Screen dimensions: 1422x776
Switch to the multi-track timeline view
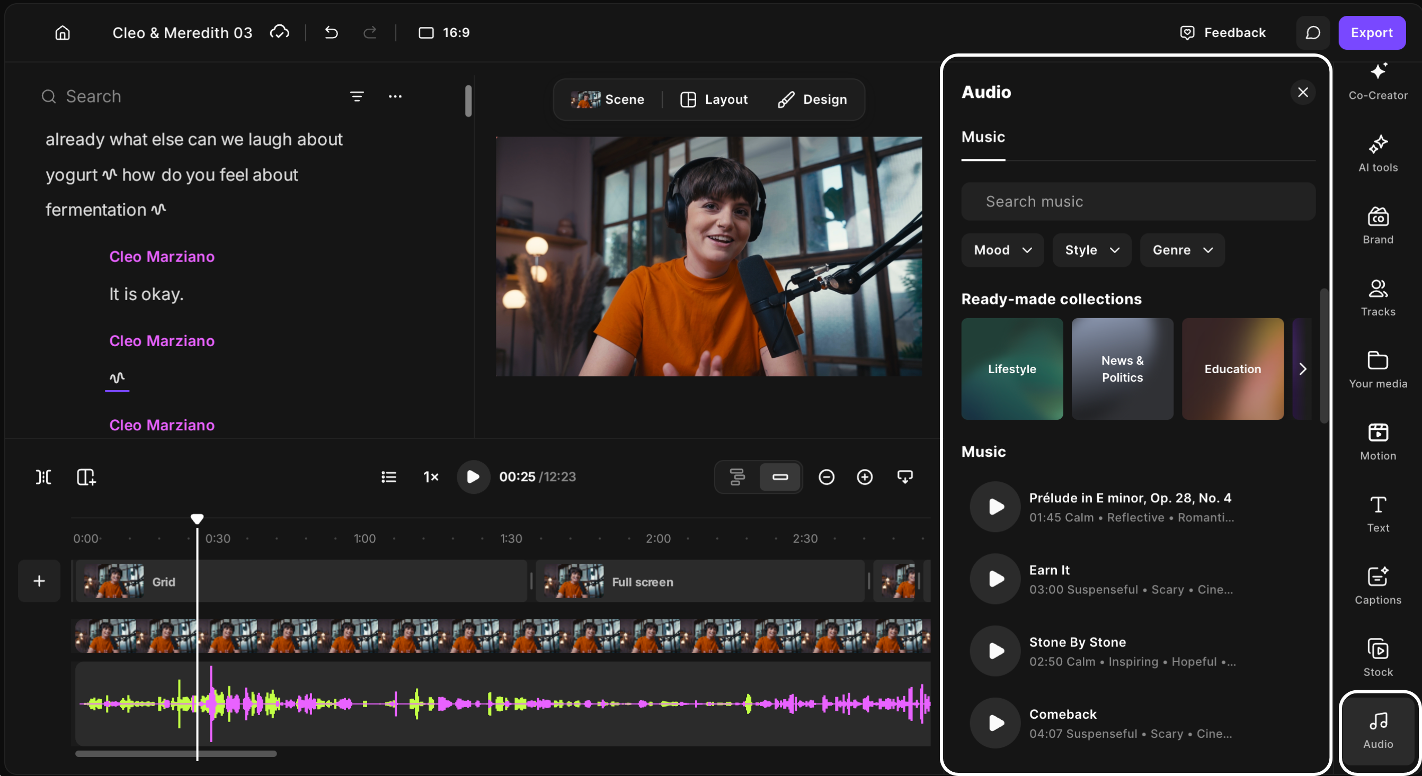pyautogui.click(x=737, y=477)
